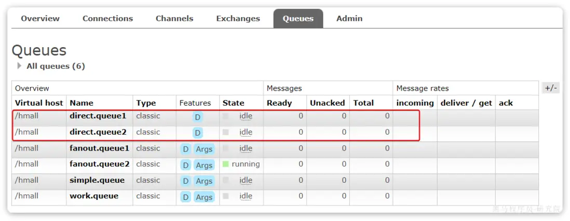Go to the Admin tab
This screenshot has height=221, width=570.
tap(349, 19)
